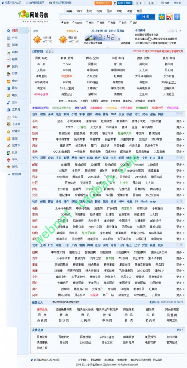Go to news page 4
Image resolution: width=187 pixels, height=368 pixels.
point(180,30)
